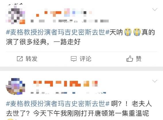Viewport: 163px width, 120px height.
Task: Tap the first crying emoji in the first post
Action: click(x=128, y=32)
